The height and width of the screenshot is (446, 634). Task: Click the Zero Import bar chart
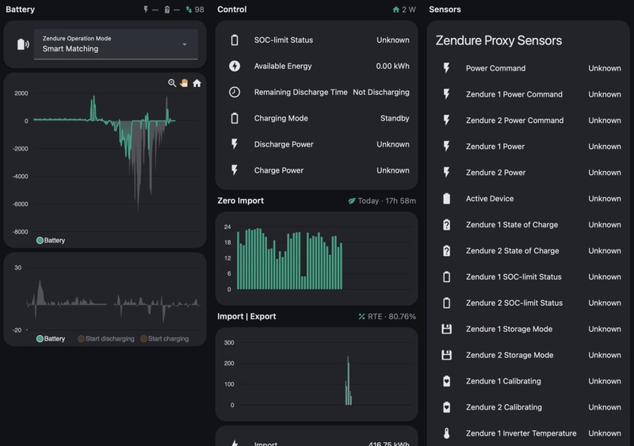[316, 258]
